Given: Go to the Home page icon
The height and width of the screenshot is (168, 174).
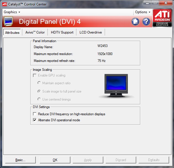Looking at the screenshot, I should pos(135,22).
